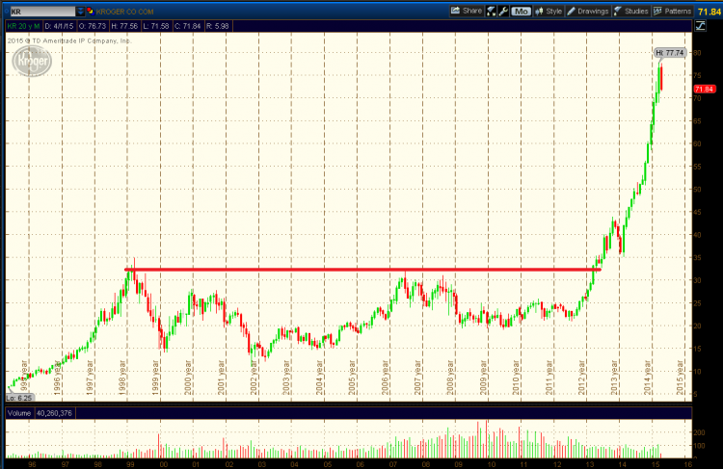Image resolution: width=723 pixels, height=469 pixels.
Task: Open the Studies menu
Action: (x=631, y=11)
